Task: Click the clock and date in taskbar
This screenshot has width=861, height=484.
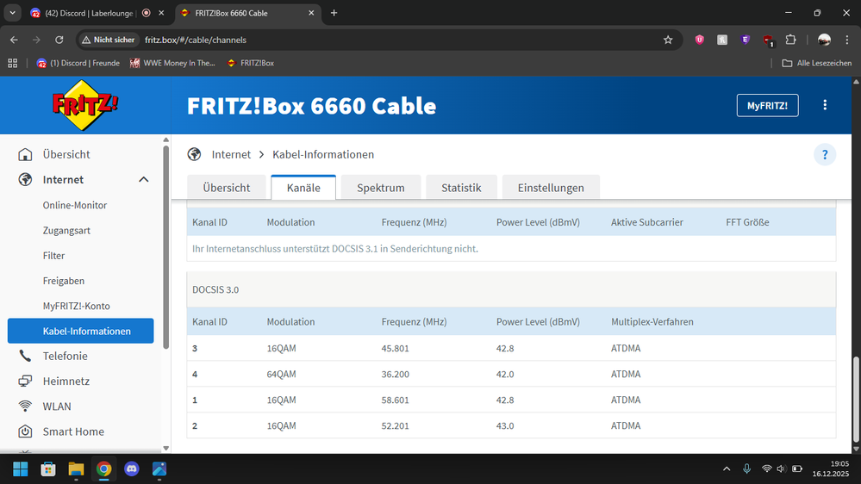Action: [x=831, y=468]
